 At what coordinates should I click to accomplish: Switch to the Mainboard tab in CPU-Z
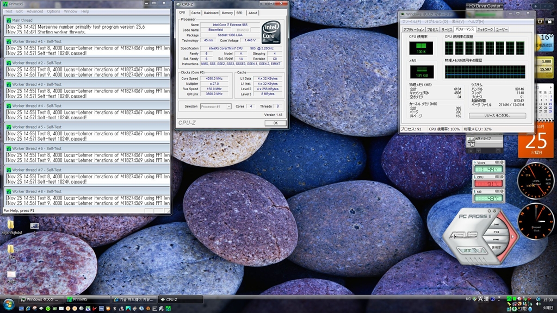[211, 13]
